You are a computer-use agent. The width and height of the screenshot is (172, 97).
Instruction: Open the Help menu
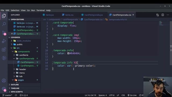[48, 10]
